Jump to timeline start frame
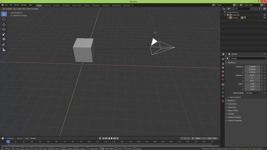 click(103, 138)
